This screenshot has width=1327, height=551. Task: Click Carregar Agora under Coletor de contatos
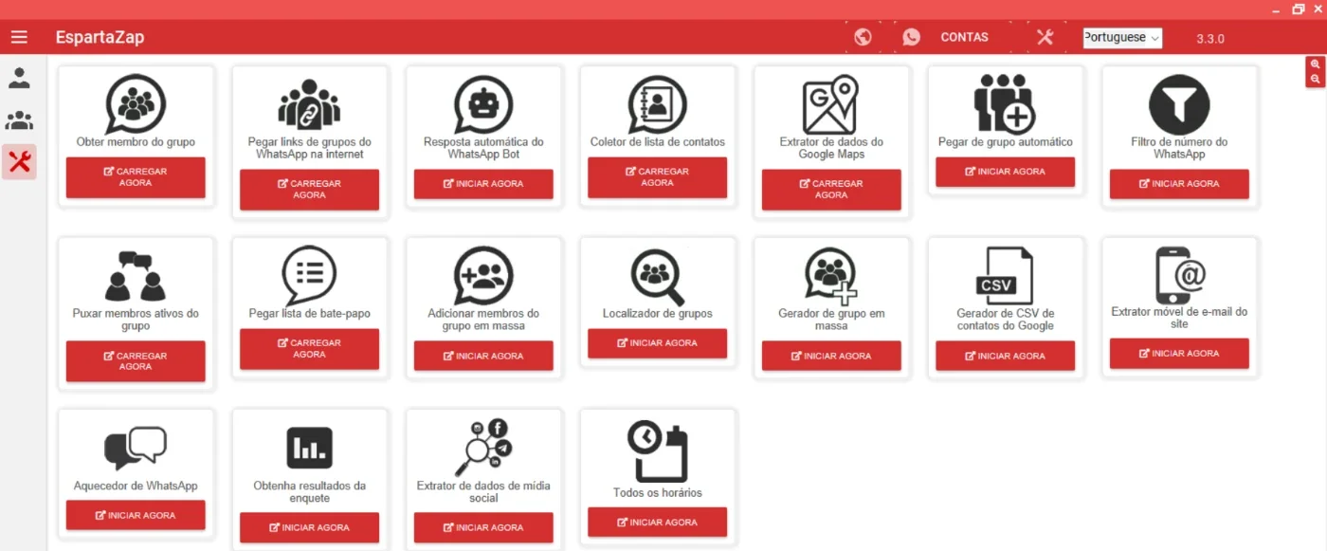pos(657,177)
